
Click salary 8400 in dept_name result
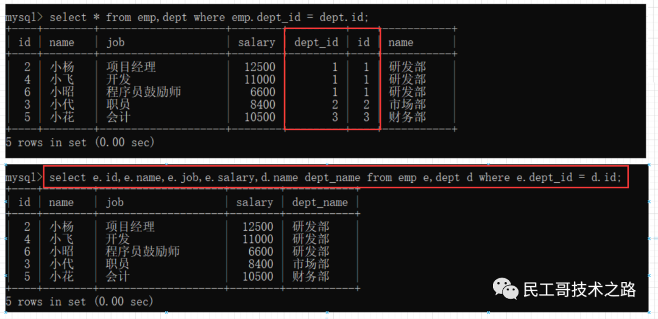(x=261, y=264)
